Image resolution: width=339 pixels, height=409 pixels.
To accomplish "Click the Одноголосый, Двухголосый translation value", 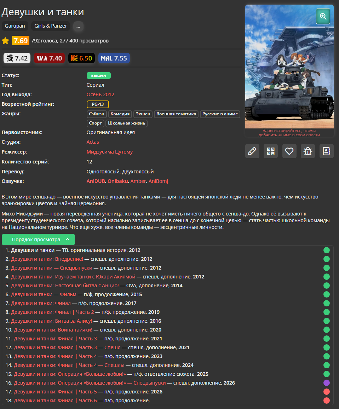I will coord(120,172).
